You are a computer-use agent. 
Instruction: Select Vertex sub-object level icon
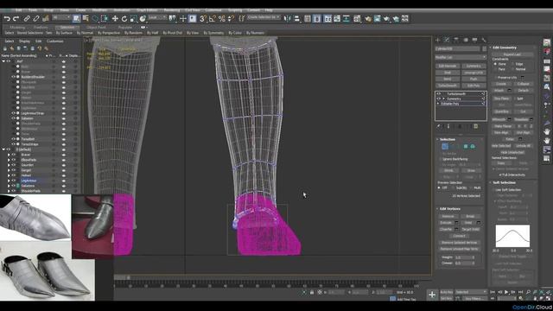pyautogui.click(x=445, y=146)
